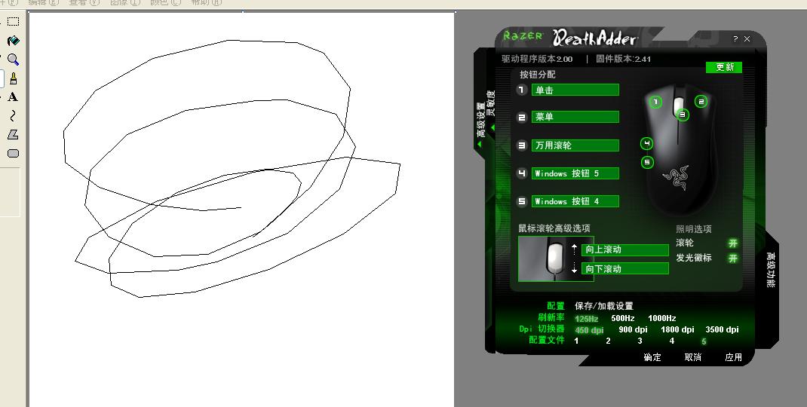
Task: Click scroll wheel marker 3 on mouse image
Action: click(683, 115)
